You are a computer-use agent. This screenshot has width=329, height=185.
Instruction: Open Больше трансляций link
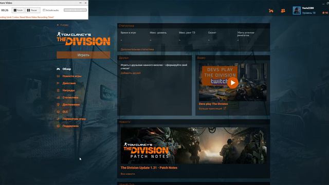pos(212,108)
